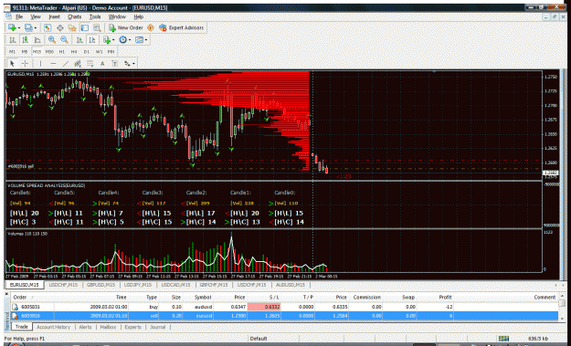This screenshot has width=571, height=346.
Task: Set timeframe to H1
Action: pos(61,52)
